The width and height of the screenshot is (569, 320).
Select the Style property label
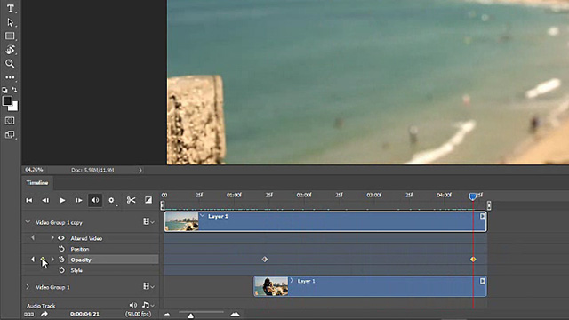76,270
